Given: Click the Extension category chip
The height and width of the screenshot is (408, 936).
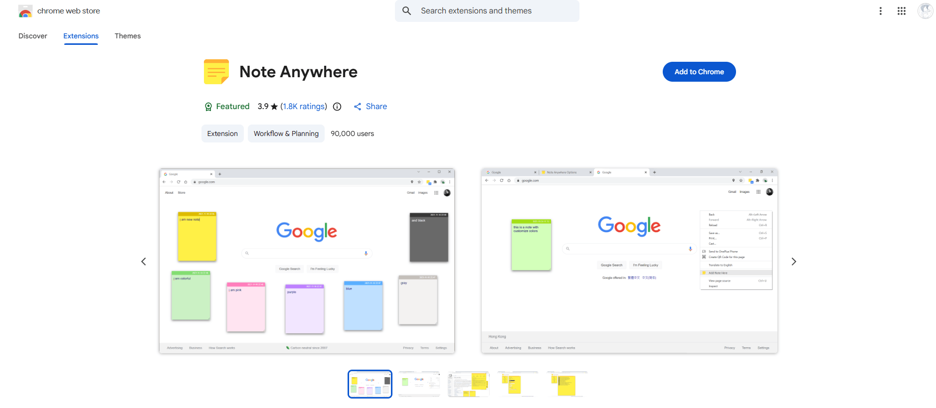Looking at the screenshot, I should coord(222,134).
